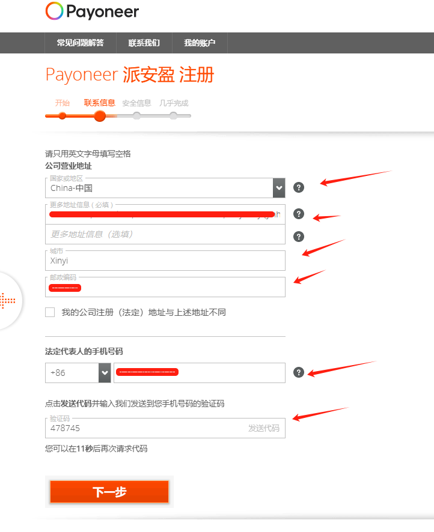This screenshot has height=532, width=434.
Task: Click the 请只用英文字母填写空格 instruction text
Action: click(88, 154)
